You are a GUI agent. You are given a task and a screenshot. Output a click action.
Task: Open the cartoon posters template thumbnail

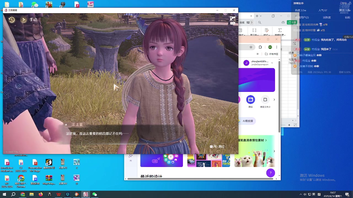point(208,160)
